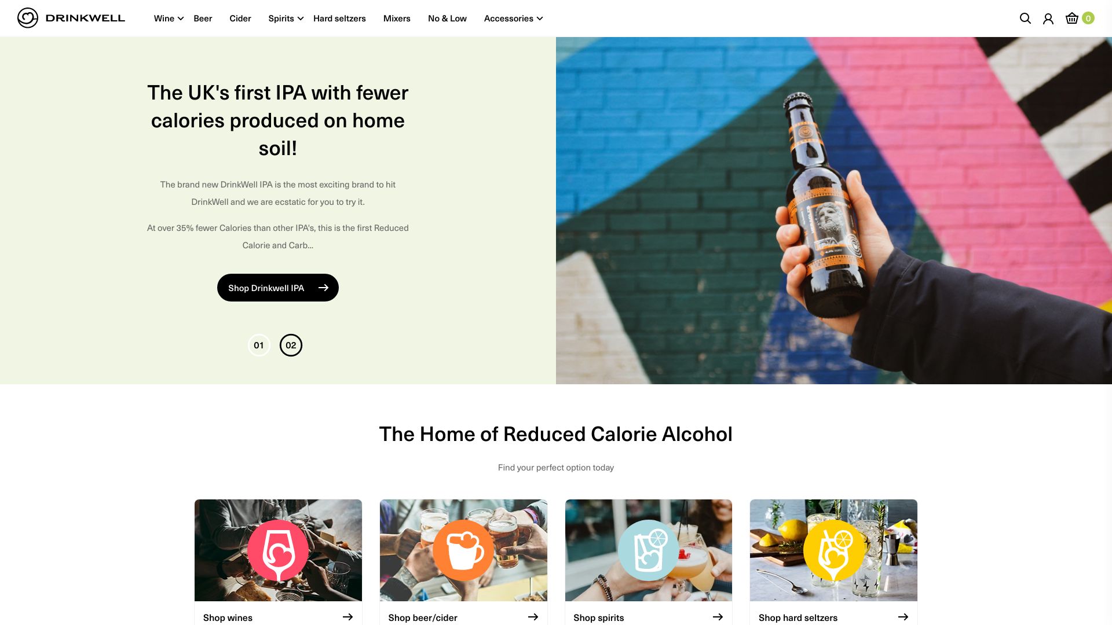Open the Beer menu item

tap(202, 19)
